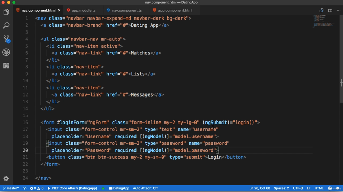
Task: Change indentation via Spaces: 2
Action: coord(281,188)
